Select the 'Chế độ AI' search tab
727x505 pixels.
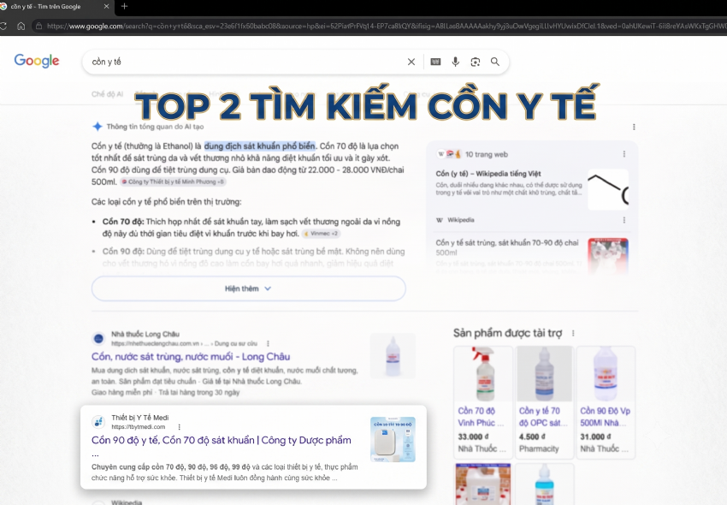(107, 94)
